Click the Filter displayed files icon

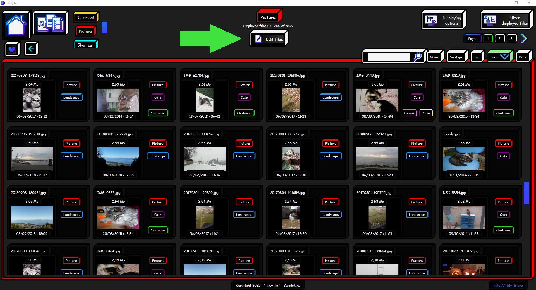click(490, 20)
